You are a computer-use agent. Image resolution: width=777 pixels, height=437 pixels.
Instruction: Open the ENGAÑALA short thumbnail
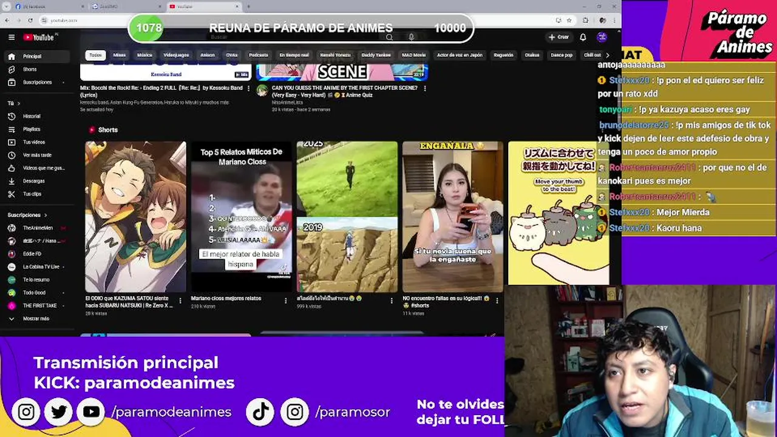coord(453,217)
